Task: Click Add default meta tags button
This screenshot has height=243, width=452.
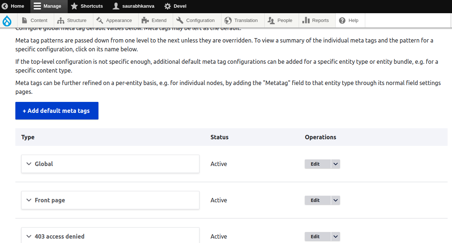Action: point(57,111)
